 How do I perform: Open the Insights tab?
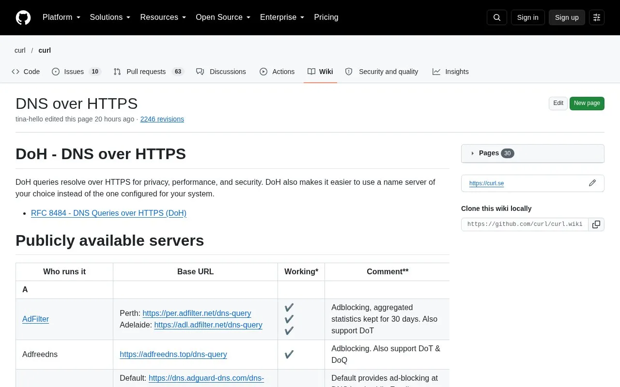click(x=450, y=72)
